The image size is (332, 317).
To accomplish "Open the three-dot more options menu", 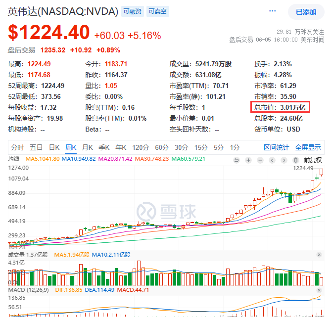I will [272, 11].
